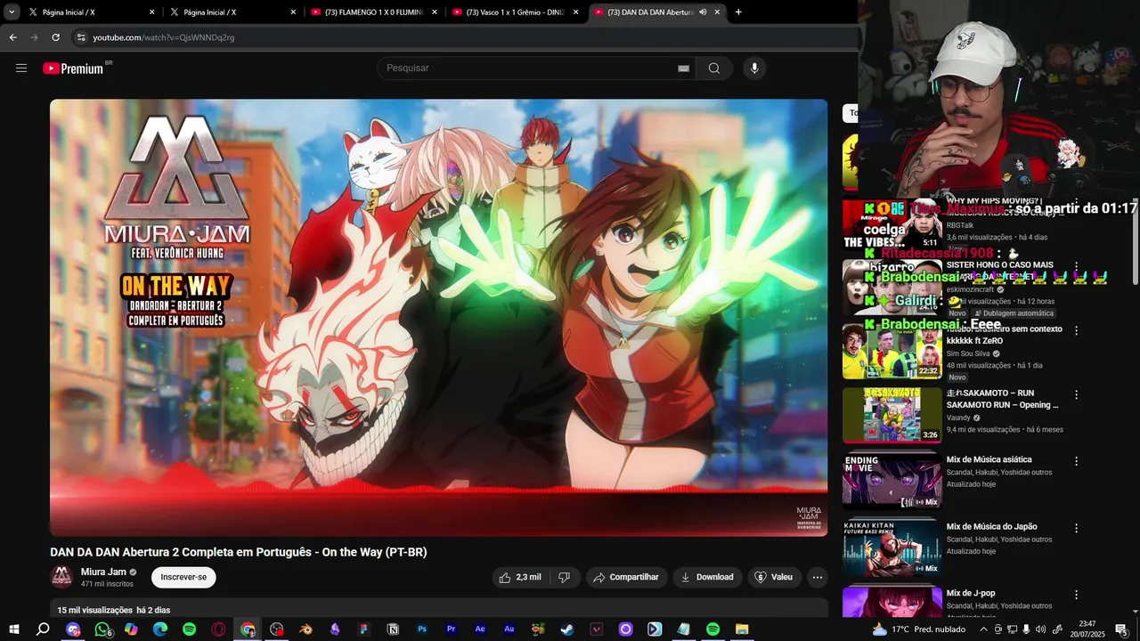Click the search magnifier button
This screenshot has height=641, width=1140.
coord(713,69)
